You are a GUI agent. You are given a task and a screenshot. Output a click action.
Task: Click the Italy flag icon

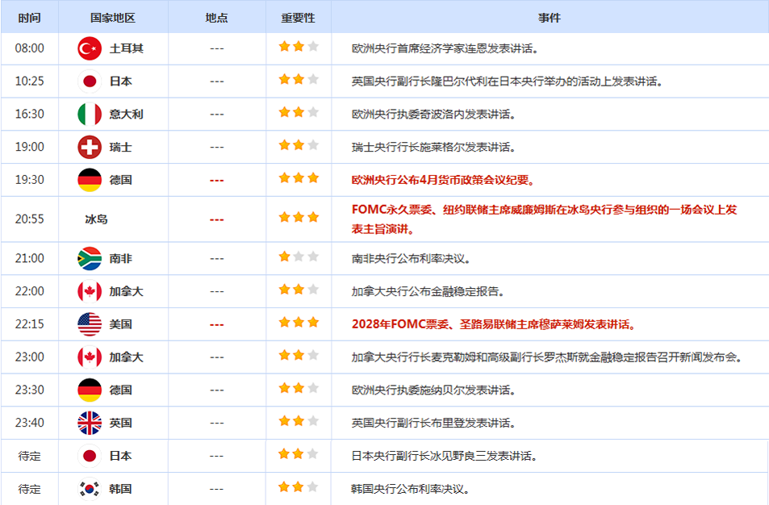click(x=90, y=115)
